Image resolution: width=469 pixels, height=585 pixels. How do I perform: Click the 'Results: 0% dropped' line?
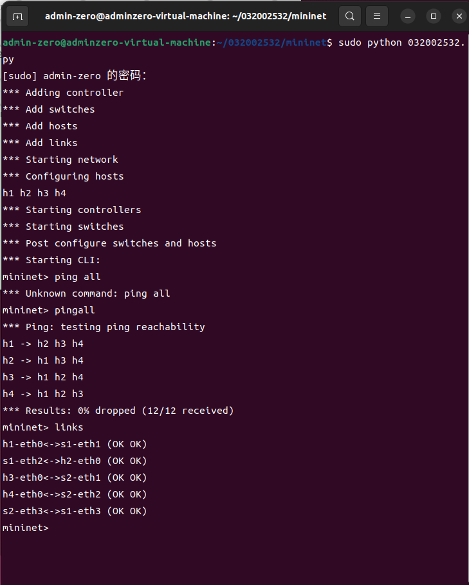click(x=118, y=411)
